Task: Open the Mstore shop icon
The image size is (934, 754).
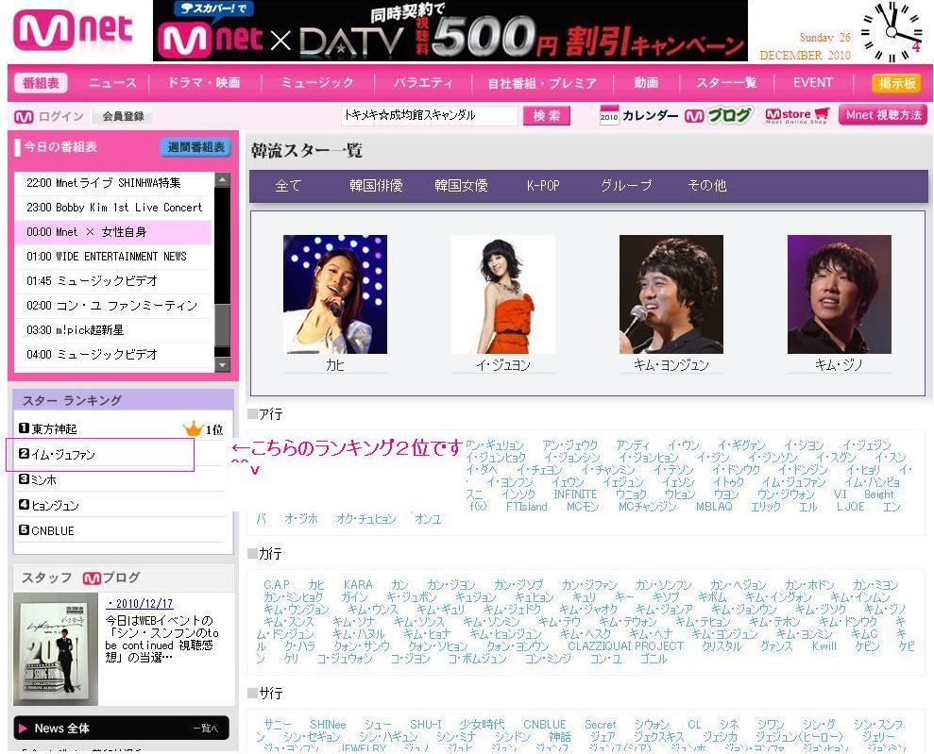Action: tap(797, 115)
